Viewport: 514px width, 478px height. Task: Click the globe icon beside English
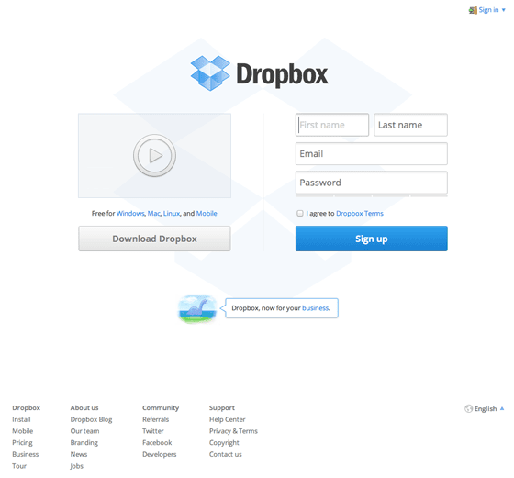pyautogui.click(x=468, y=408)
